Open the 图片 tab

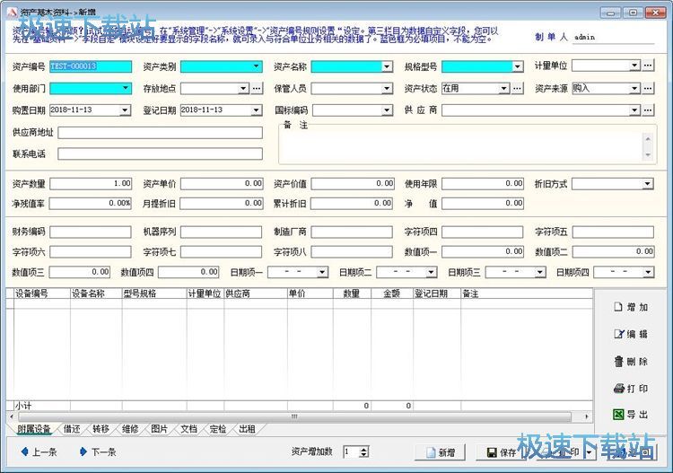coord(160,429)
